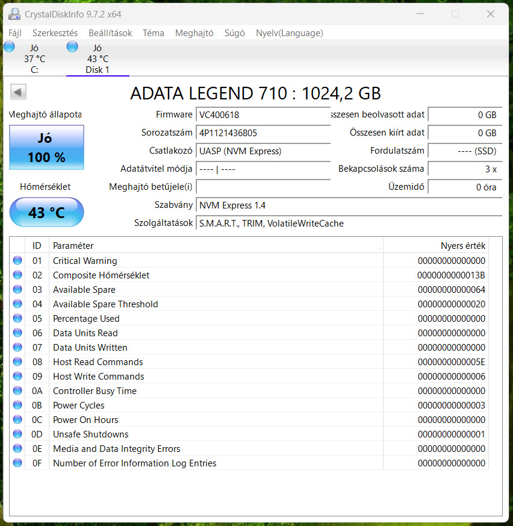Screen dimensions: 513x526
Task: Click status dot for Percentage Used row
Action: point(17,318)
